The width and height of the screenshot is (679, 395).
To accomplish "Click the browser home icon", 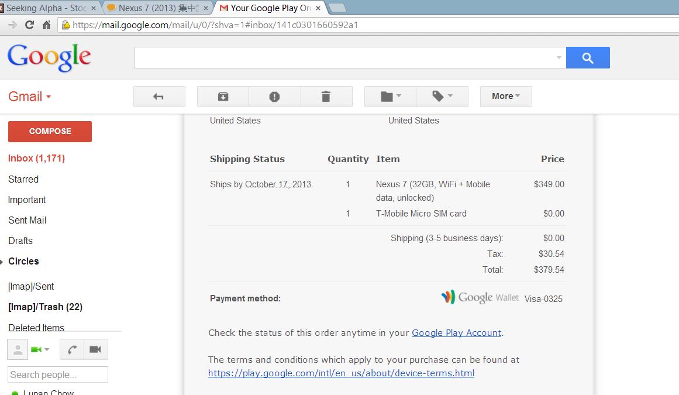I will coord(46,25).
